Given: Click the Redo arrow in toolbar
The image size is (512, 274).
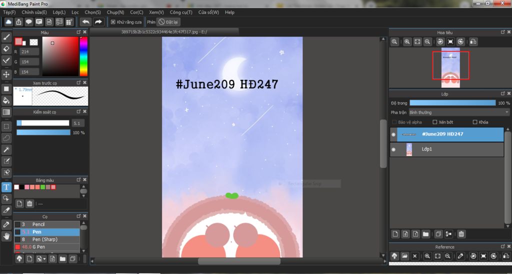Looking at the screenshot, I should 98,22.
